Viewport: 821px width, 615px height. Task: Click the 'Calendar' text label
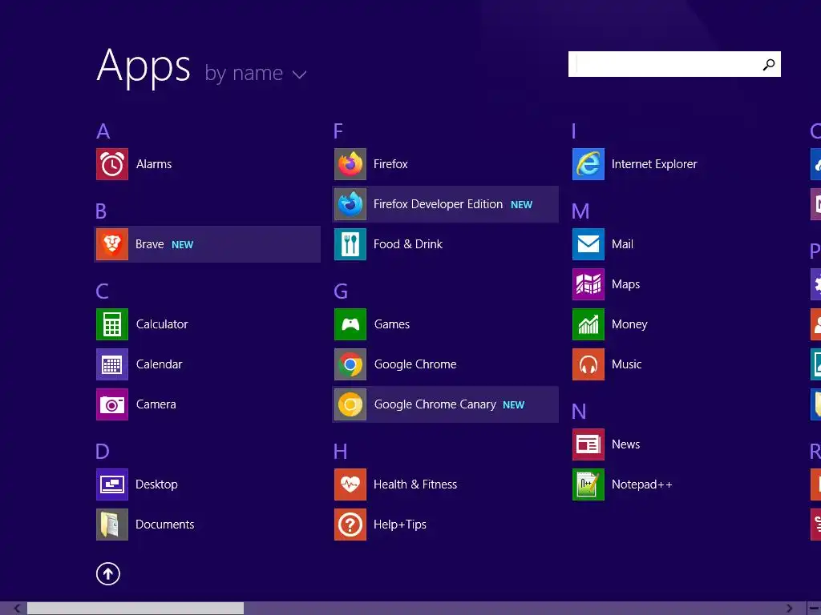160,364
